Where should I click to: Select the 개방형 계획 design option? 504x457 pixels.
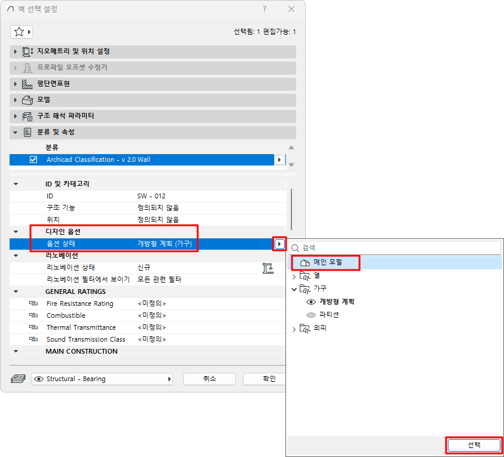point(337,302)
